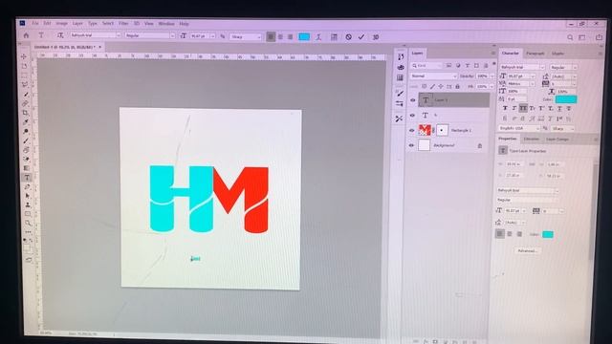Select the Eyedropper tool
This screenshot has width=612, height=344.
tap(26, 122)
